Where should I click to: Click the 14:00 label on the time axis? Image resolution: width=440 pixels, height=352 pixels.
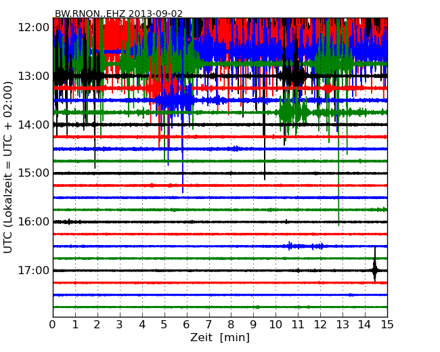[34, 125]
